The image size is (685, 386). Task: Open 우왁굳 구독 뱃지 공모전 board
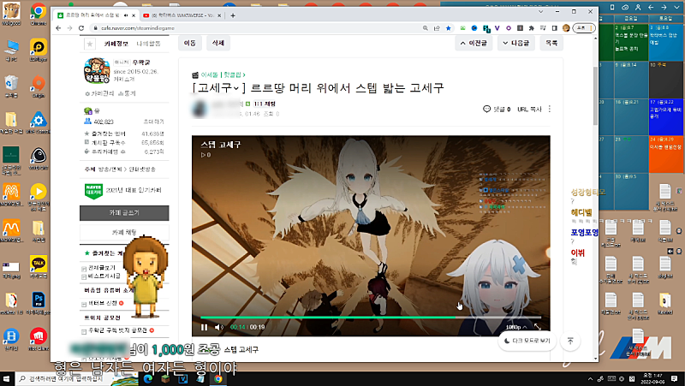tap(118, 330)
